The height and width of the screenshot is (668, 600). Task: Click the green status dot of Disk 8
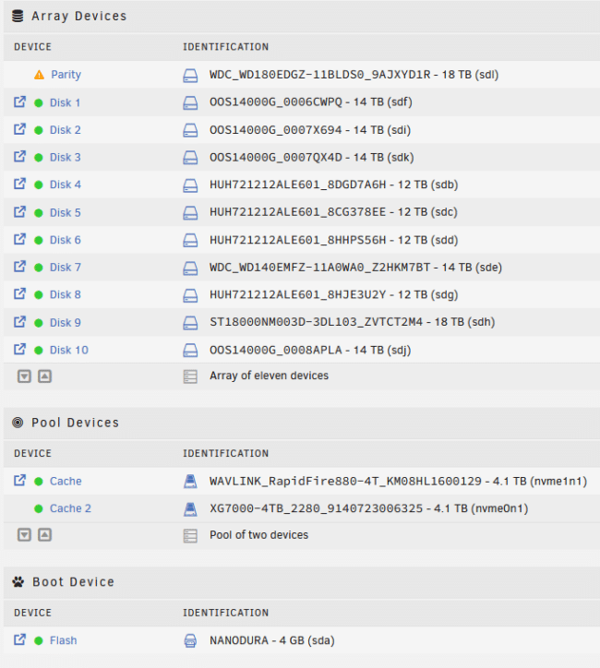tap(39, 295)
